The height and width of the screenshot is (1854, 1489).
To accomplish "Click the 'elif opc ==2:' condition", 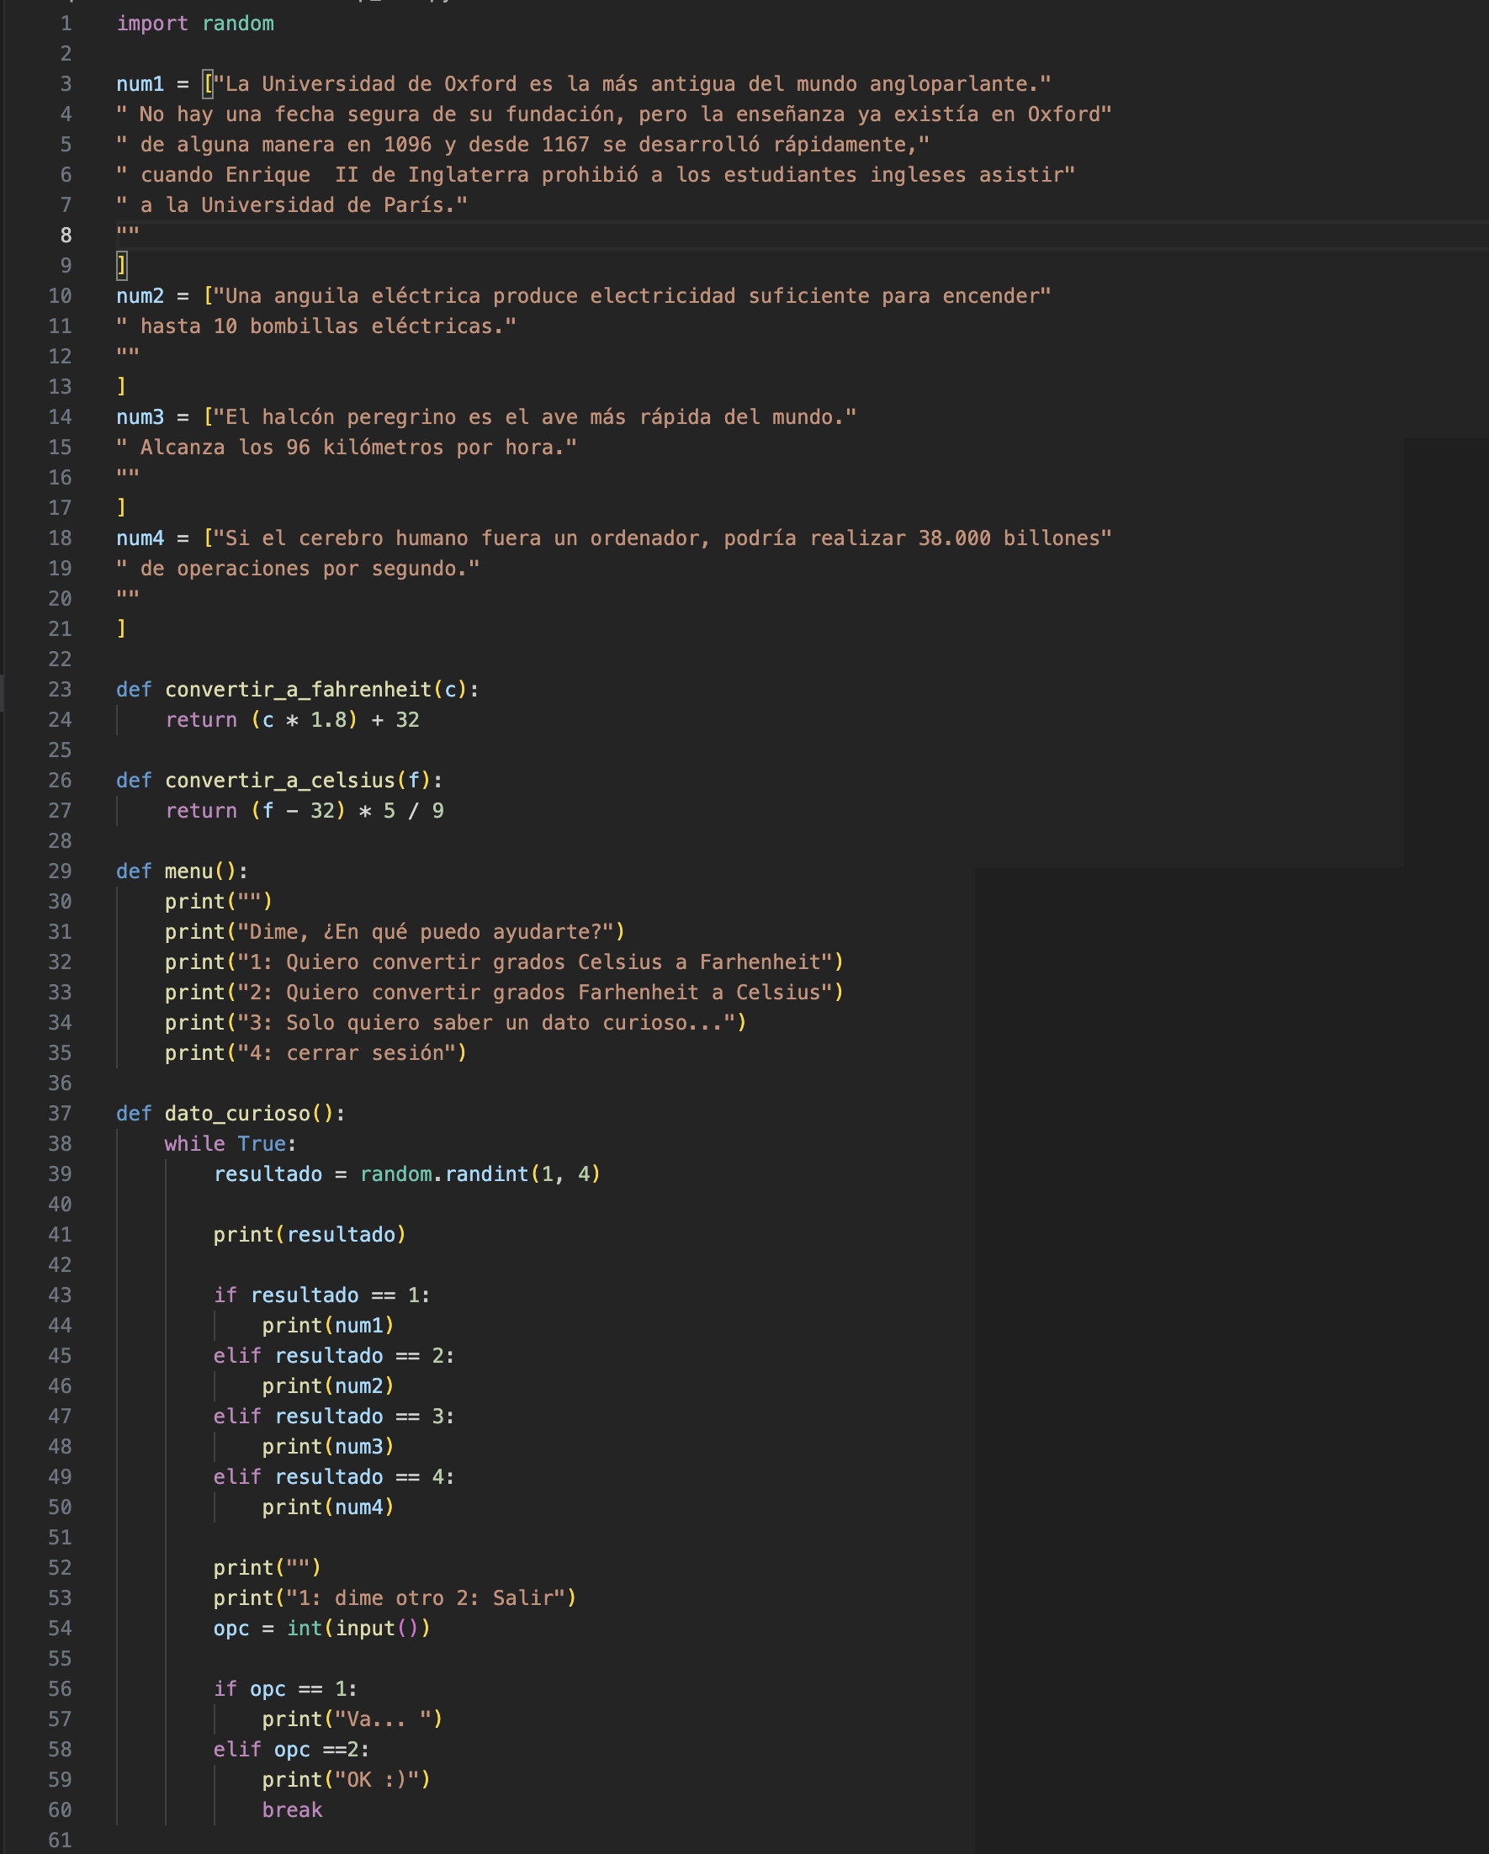I will pos(292,1749).
